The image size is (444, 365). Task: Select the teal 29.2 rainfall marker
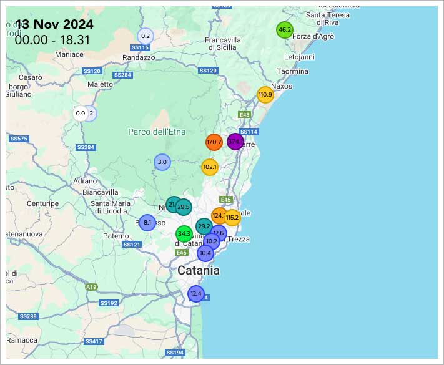pos(204,226)
